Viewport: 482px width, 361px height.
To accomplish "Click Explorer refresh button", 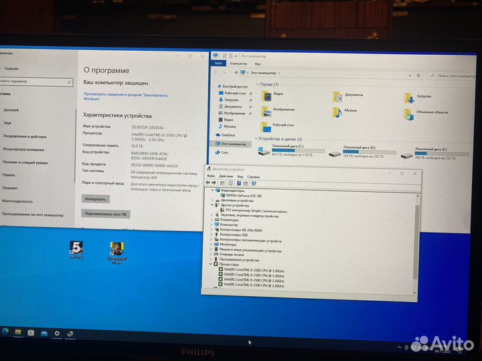I will [x=418, y=75].
